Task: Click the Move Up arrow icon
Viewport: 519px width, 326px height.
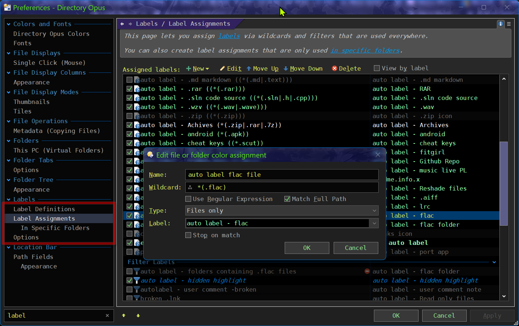Action: pyautogui.click(x=249, y=68)
